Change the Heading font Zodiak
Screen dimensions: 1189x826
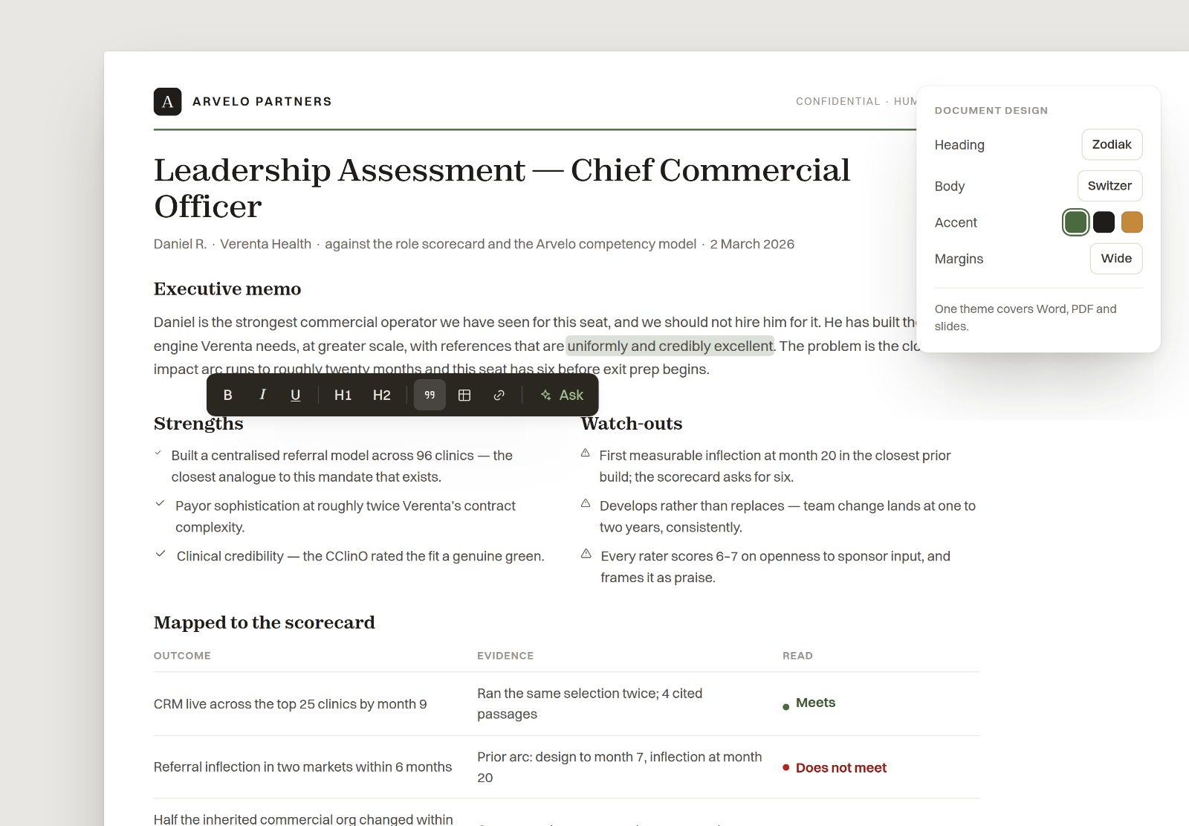1112,144
